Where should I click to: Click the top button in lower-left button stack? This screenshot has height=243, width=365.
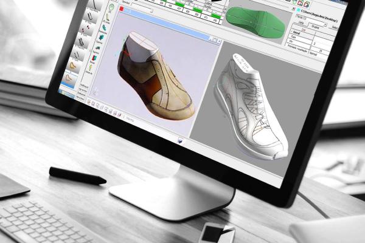point(85,85)
